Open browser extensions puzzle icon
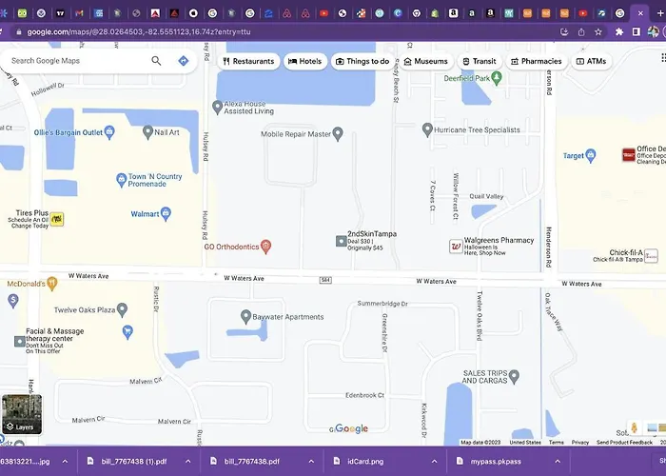 pyautogui.click(x=619, y=31)
